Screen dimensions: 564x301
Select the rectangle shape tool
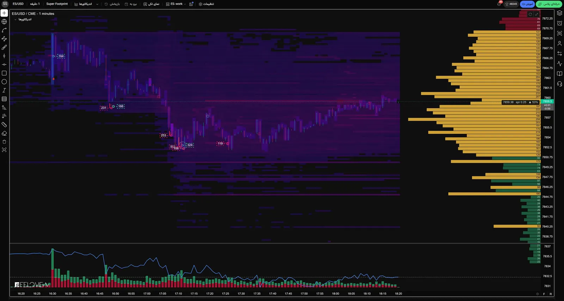click(x=4, y=73)
